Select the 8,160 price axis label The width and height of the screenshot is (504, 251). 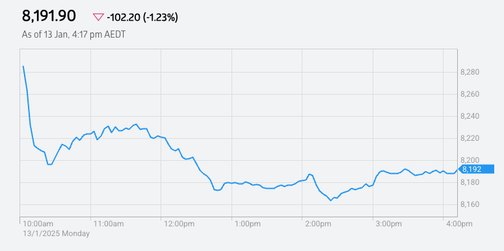pyautogui.click(x=470, y=204)
